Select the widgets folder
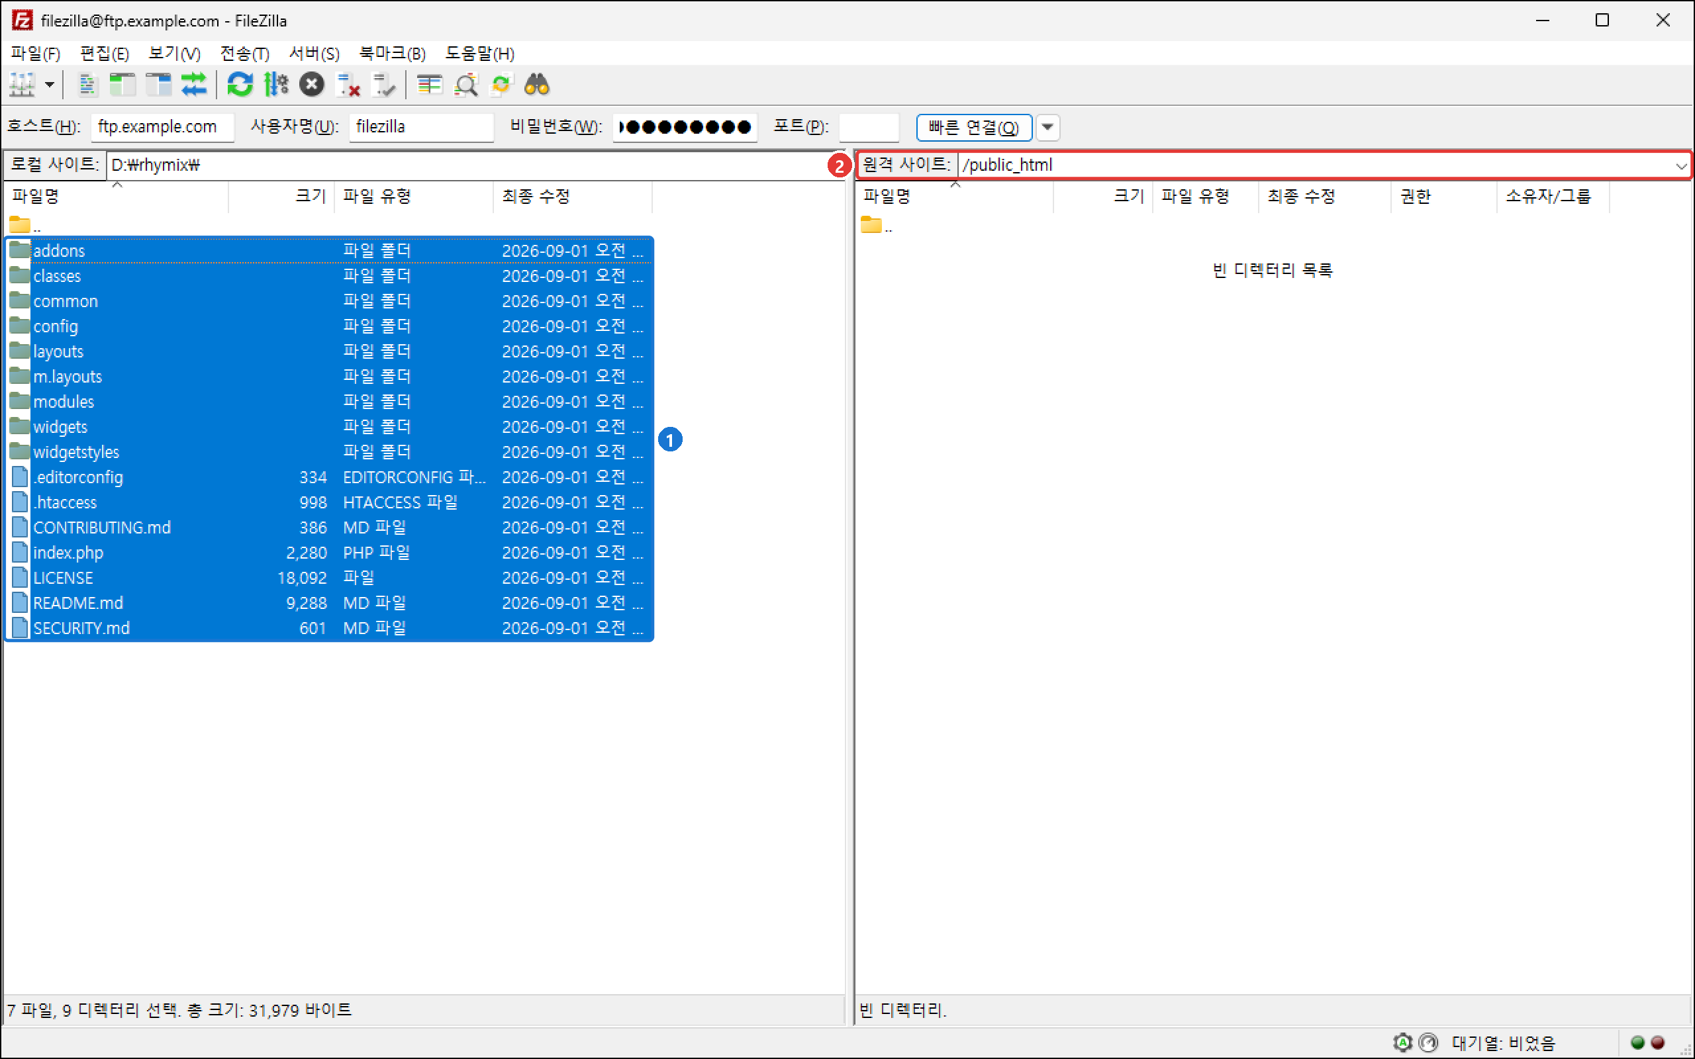 pos(329,428)
